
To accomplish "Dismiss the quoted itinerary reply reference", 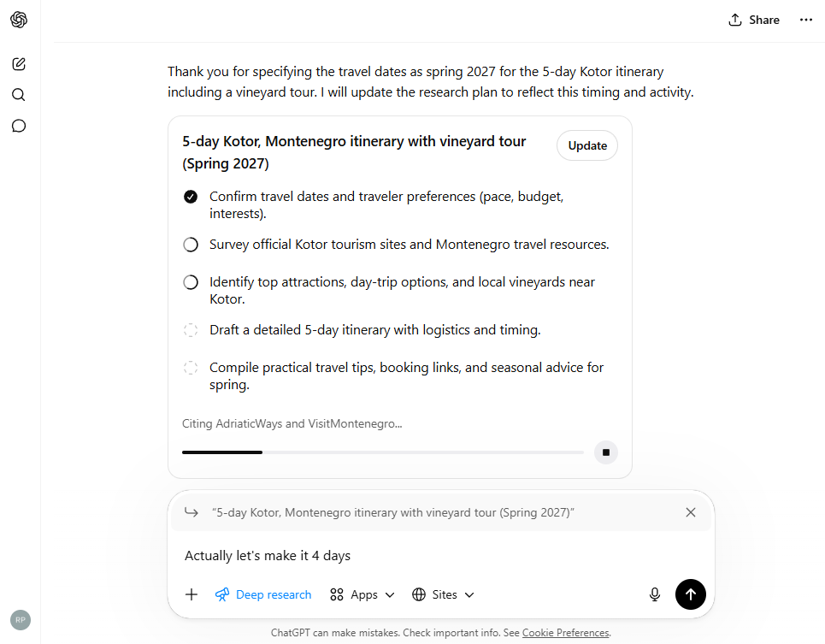I will [691, 512].
